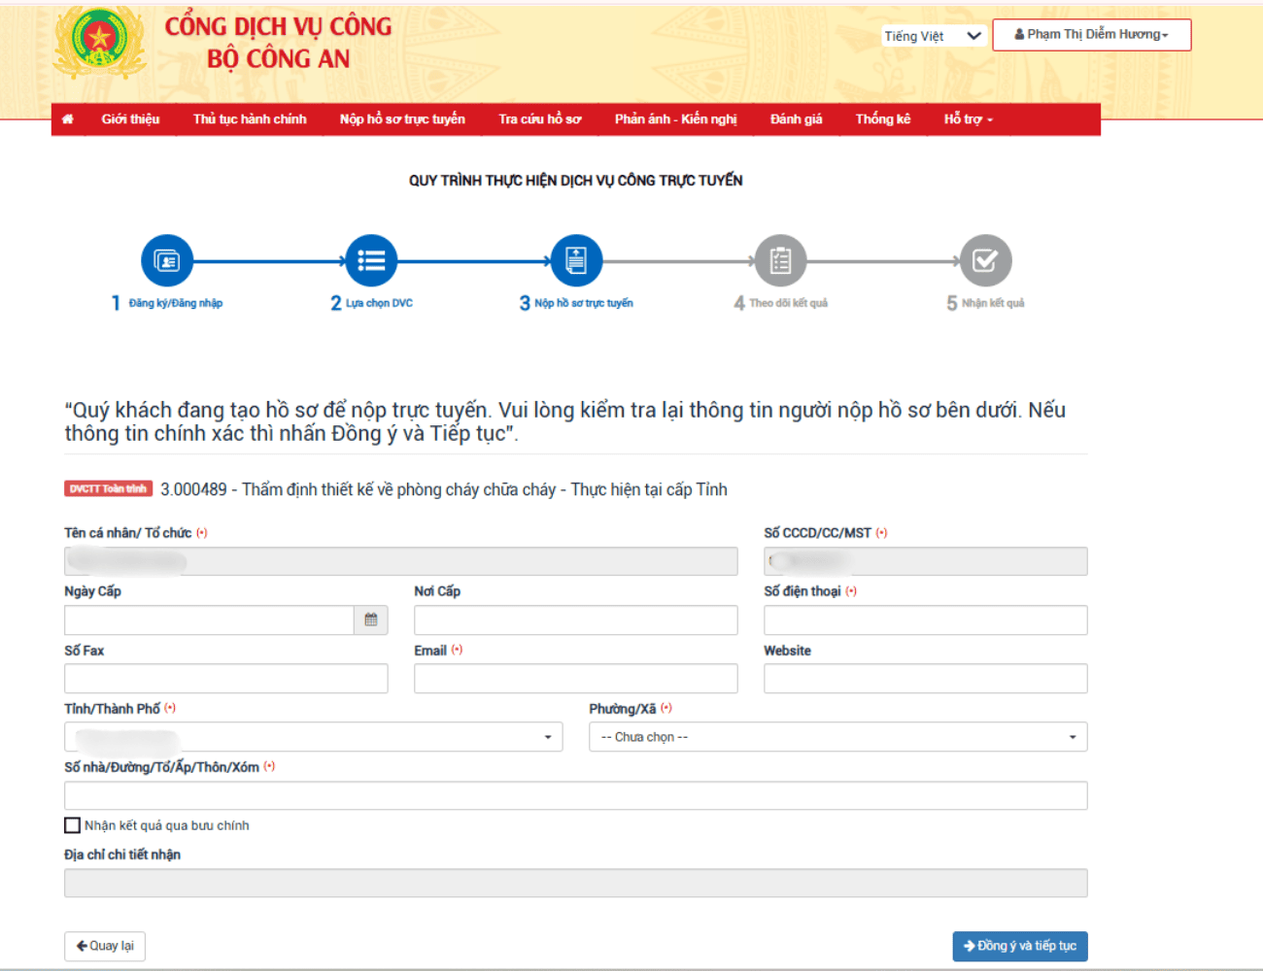Open the Tỉnh/Thành Phố dropdown
This screenshot has height=971, width=1263.
pyautogui.click(x=313, y=737)
